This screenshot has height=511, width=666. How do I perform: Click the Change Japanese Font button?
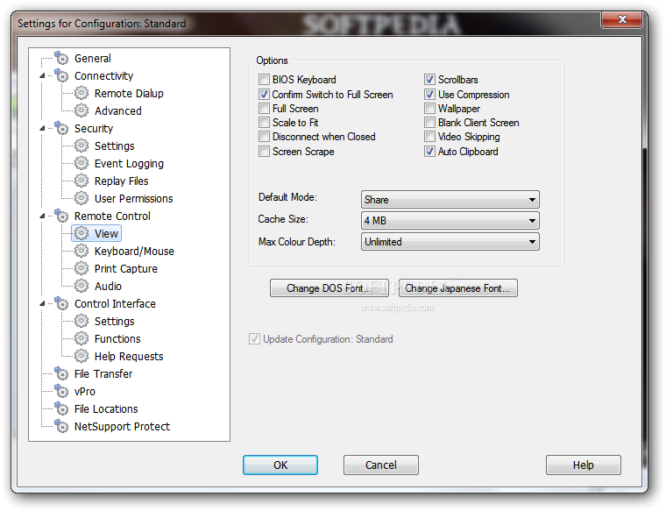pyautogui.click(x=457, y=288)
